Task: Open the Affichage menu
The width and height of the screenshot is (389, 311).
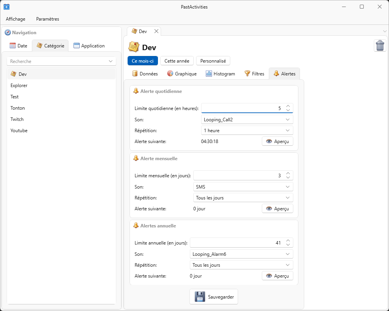Action: coord(16,19)
